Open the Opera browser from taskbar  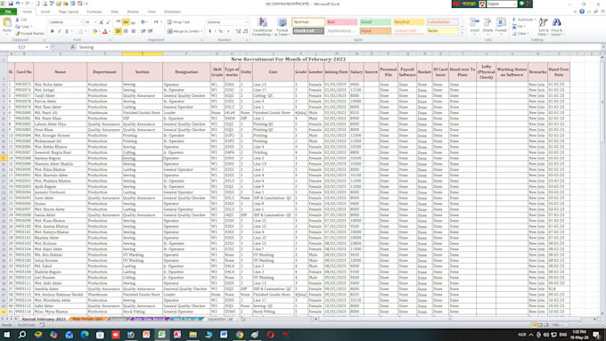(271, 335)
